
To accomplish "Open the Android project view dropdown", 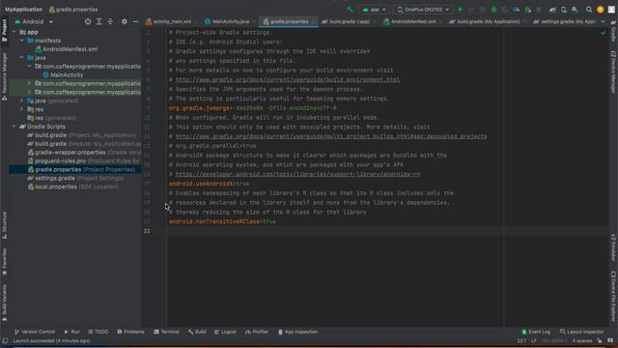I will (x=34, y=21).
